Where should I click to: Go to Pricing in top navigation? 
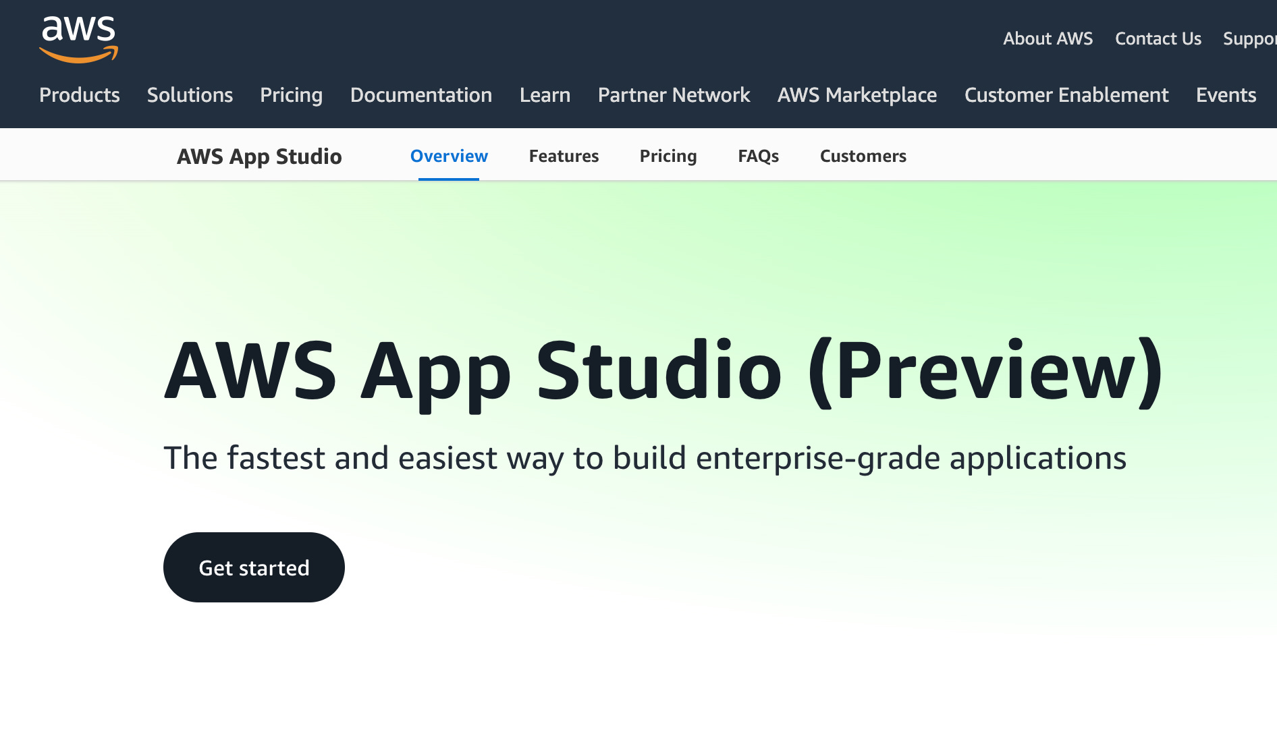tap(292, 95)
